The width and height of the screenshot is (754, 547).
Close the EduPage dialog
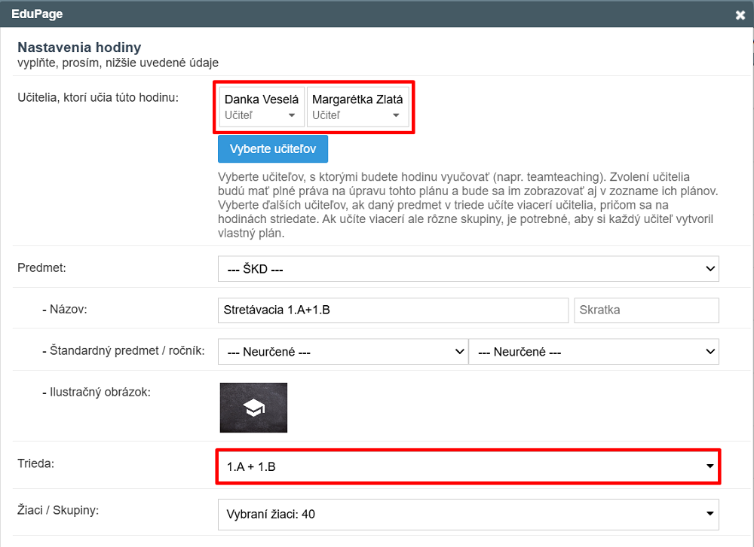pyautogui.click(x=740, y=15)
